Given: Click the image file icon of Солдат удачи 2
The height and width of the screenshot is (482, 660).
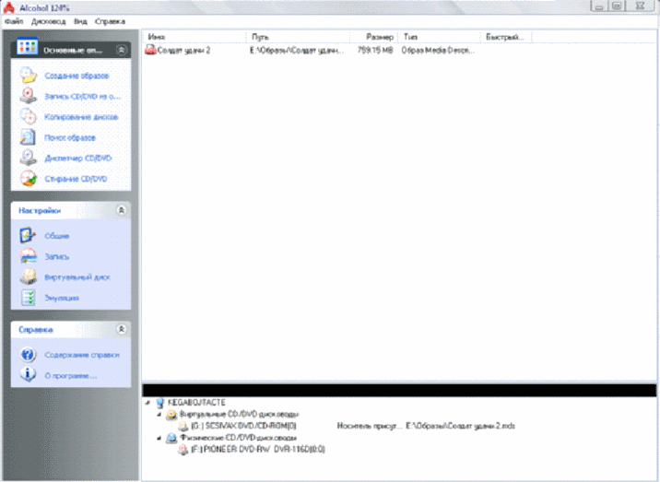Looking at the screenshot, I should pos(150,50).
